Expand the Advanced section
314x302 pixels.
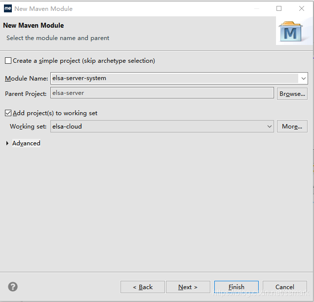click(7, 143)
